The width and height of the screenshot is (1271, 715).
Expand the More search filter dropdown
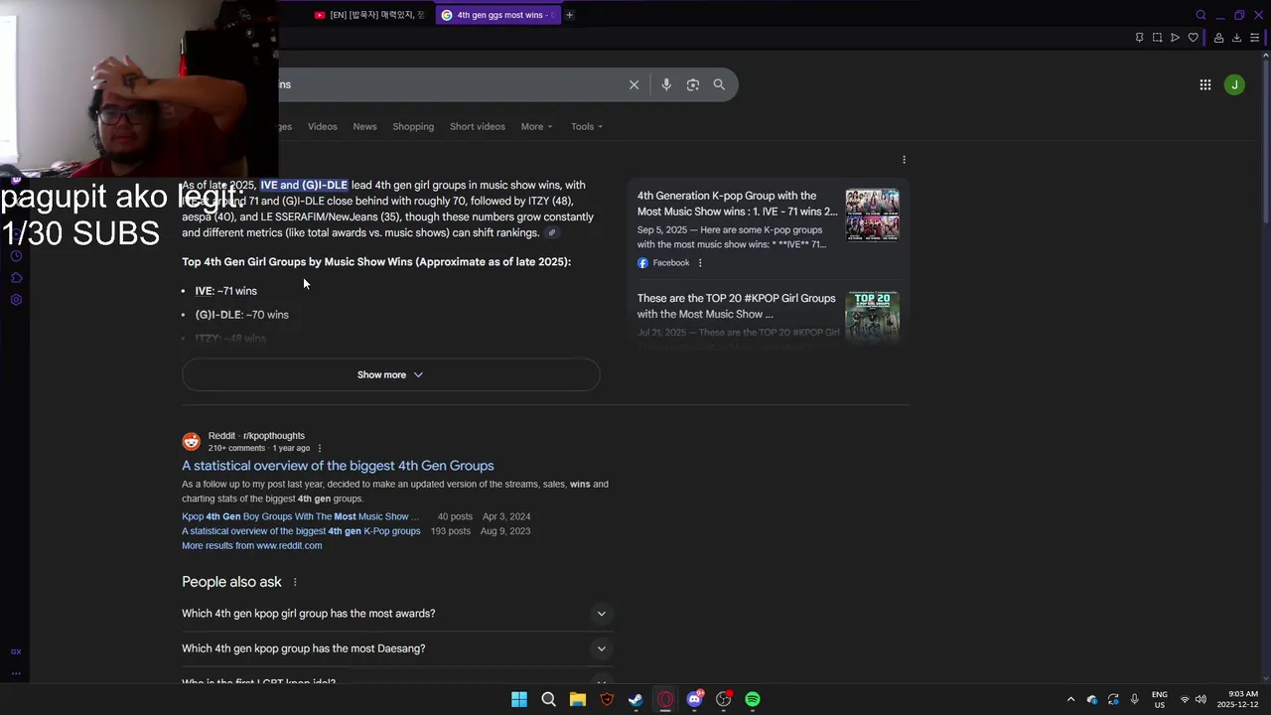tap(536, 126)
